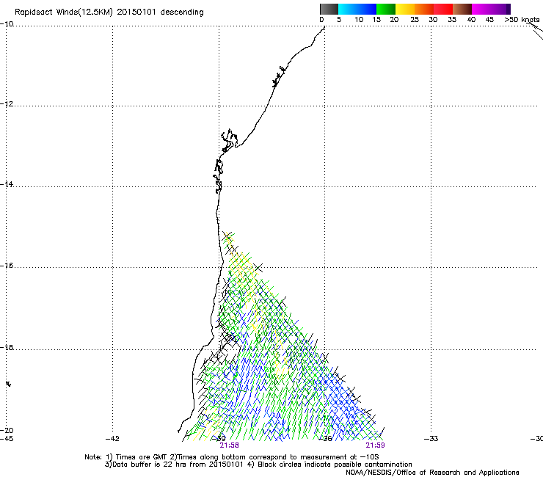Click the '25' label under the legend bar
This screenshot has width=543, height=477.
coord(415,20)
